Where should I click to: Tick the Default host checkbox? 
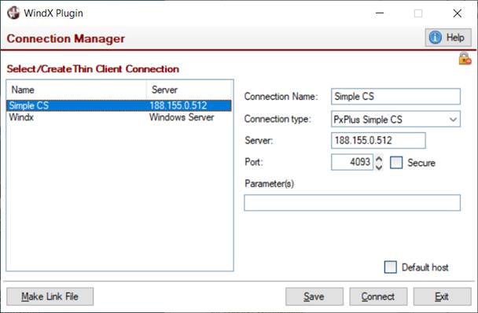(391, 267)
